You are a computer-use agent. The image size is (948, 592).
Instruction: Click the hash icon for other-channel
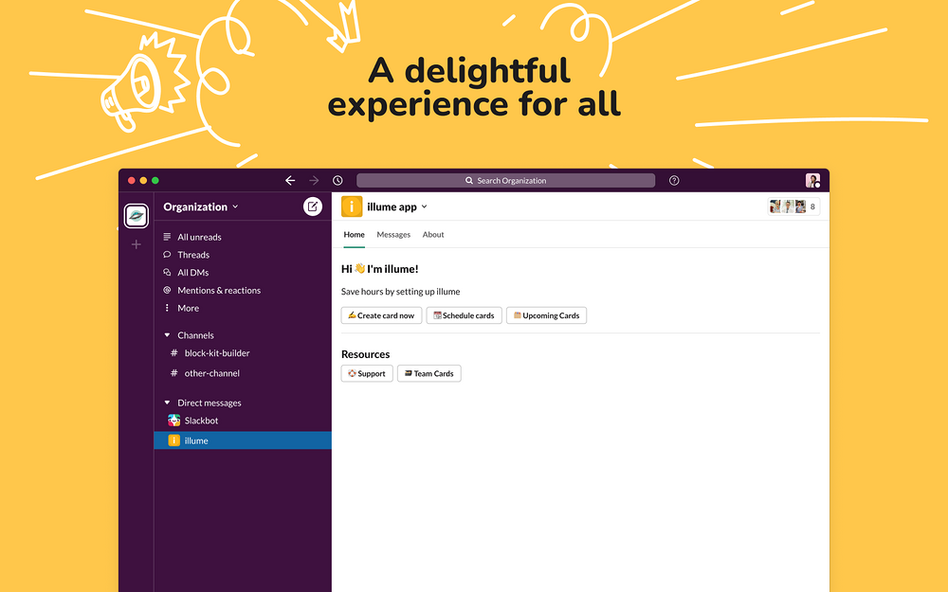coord(174,373)
